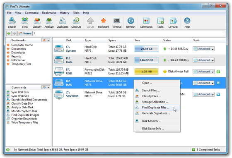This screenshot has height=158, width=232.
Task: Click the D:\ Data disk icon
Action: pyautogui.click(x=59, y=60)
